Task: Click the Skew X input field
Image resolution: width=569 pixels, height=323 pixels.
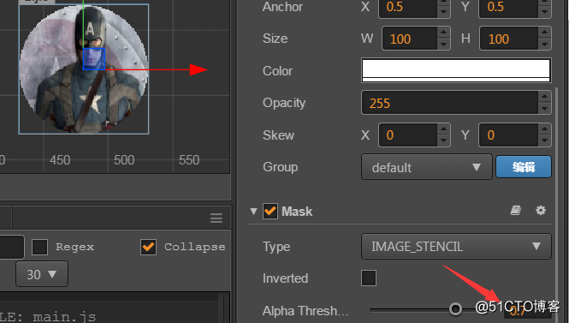Action: click(407, 135)
